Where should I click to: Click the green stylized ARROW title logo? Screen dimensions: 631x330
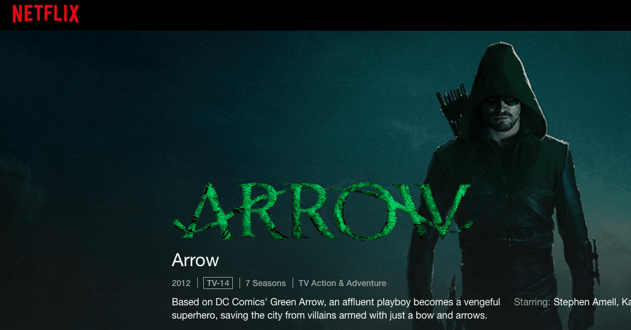coord(322,211)
